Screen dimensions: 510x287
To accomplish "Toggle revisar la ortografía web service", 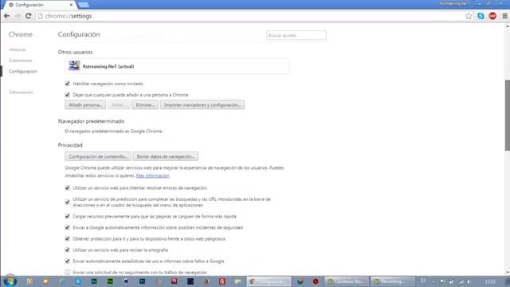I will [x=67, y=250].
